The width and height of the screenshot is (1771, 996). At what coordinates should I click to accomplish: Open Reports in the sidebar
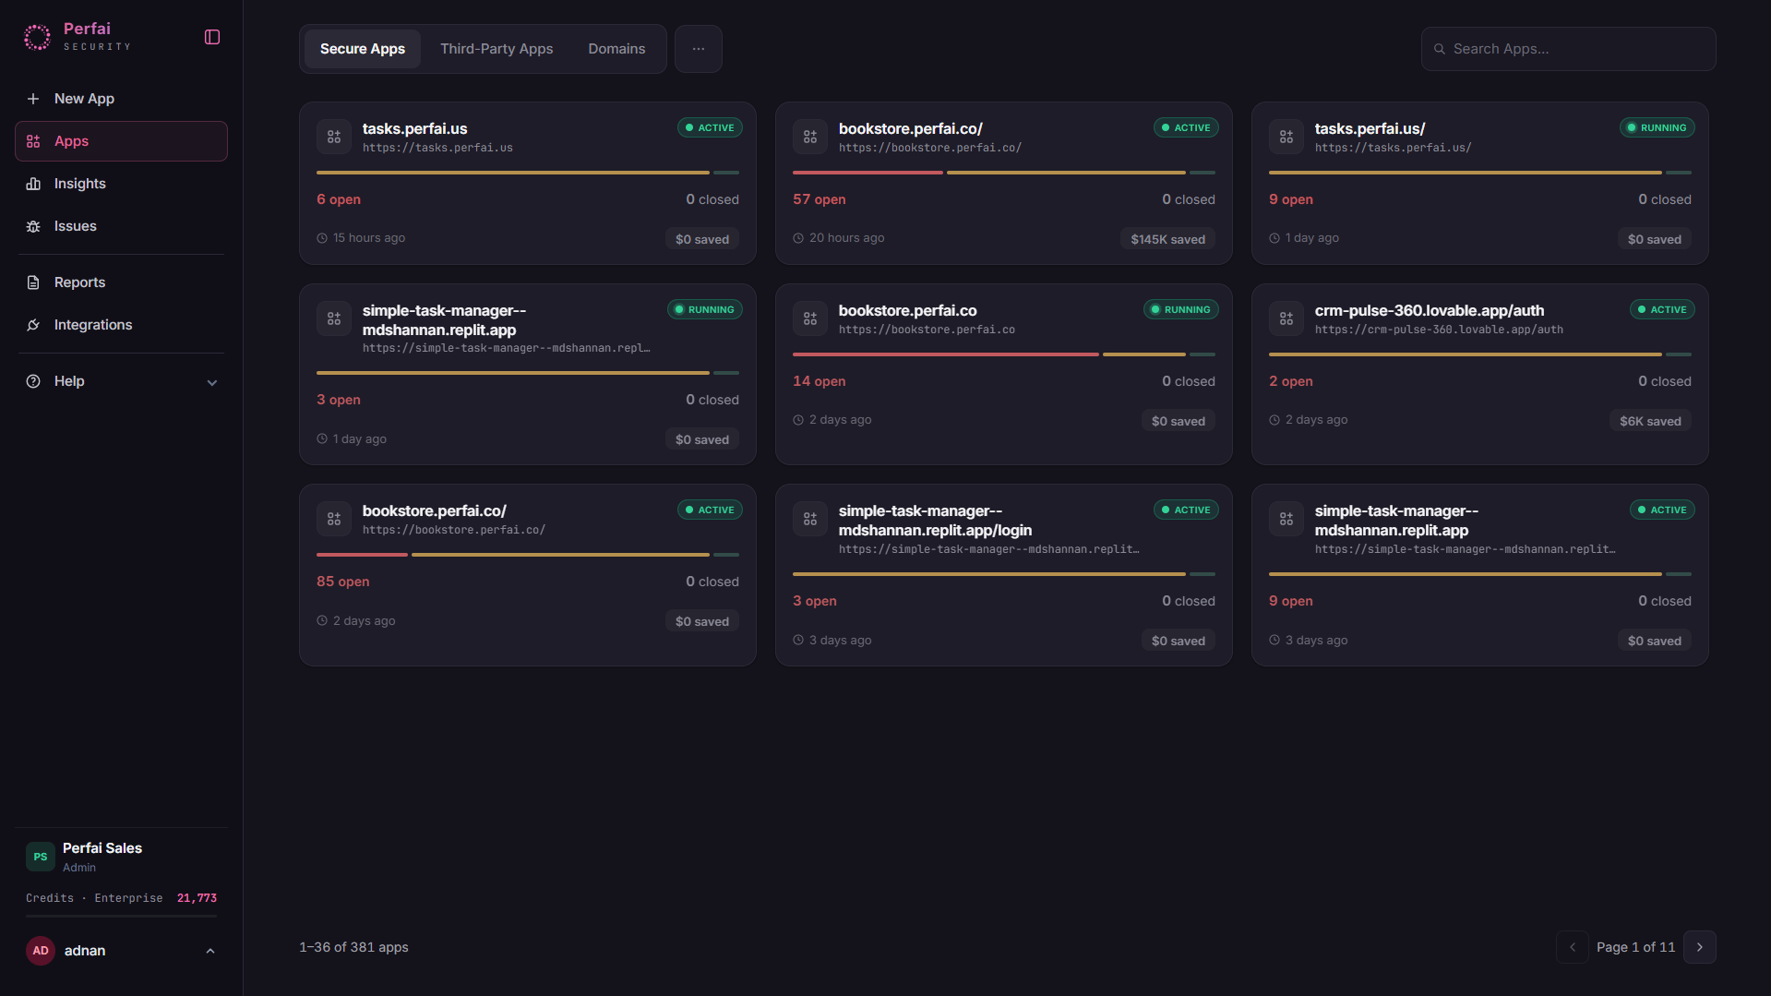point(121,282)
